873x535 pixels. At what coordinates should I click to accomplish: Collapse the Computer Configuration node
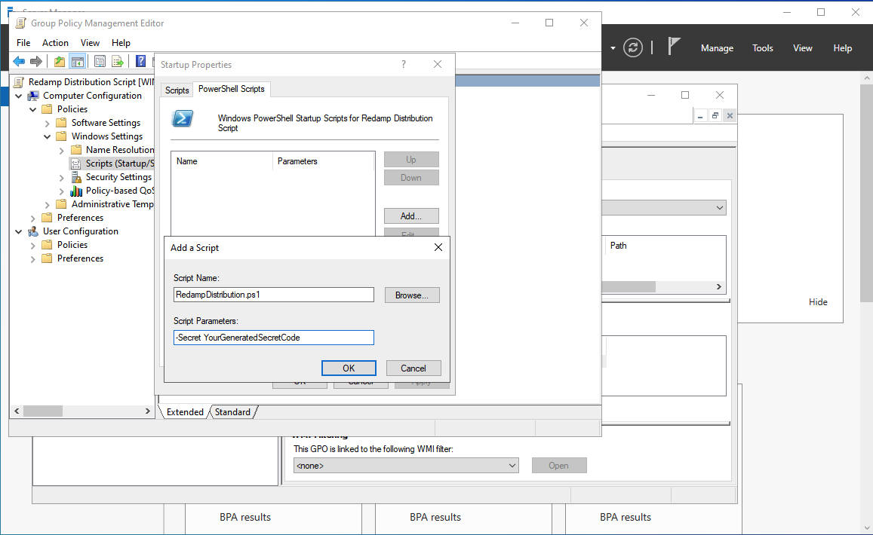coord(19,96)
